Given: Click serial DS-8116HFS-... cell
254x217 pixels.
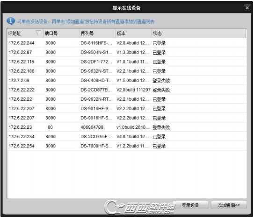Looking at the screenshot, I should (x=96, y=43).
